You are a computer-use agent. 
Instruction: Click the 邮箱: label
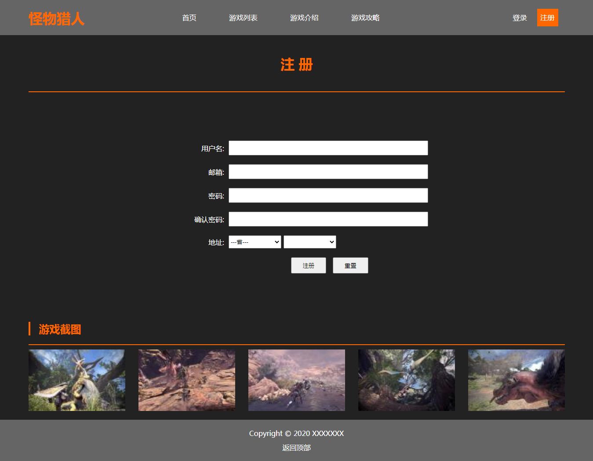click(216, 173)
